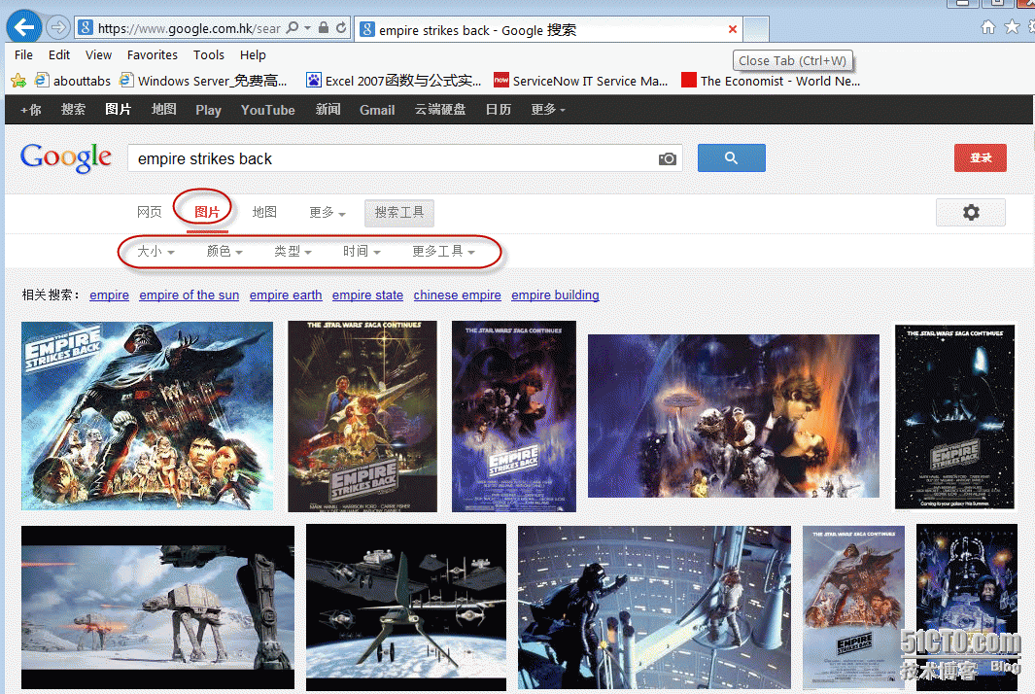Open the ServiceNow IT Service bookmark
The height and width of the screenshot is (694, 1035).
pyautogui.click(x=581, y=81)
